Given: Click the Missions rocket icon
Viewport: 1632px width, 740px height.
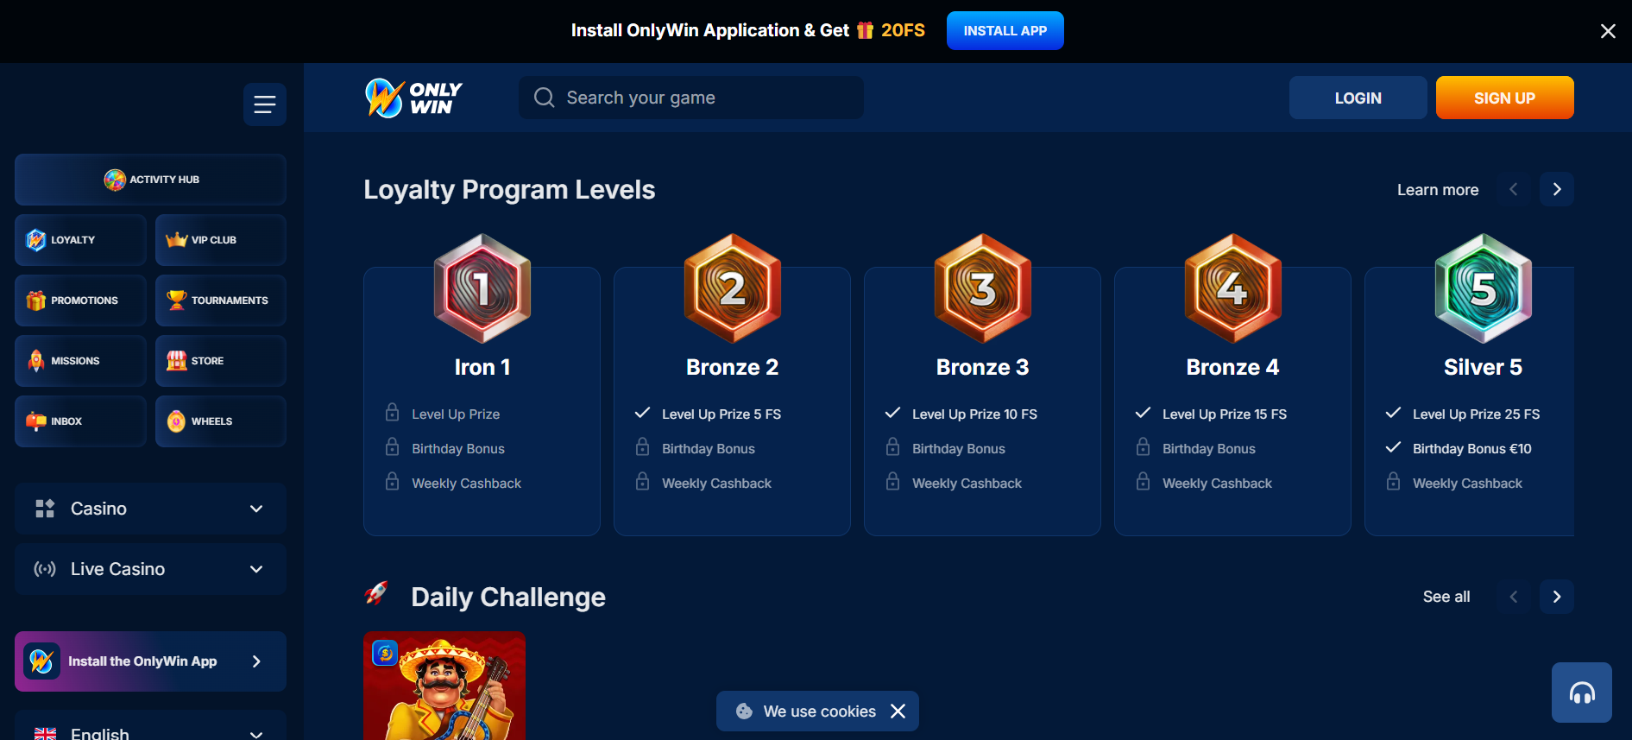Looking at the screenshot, I should (36, 361).
